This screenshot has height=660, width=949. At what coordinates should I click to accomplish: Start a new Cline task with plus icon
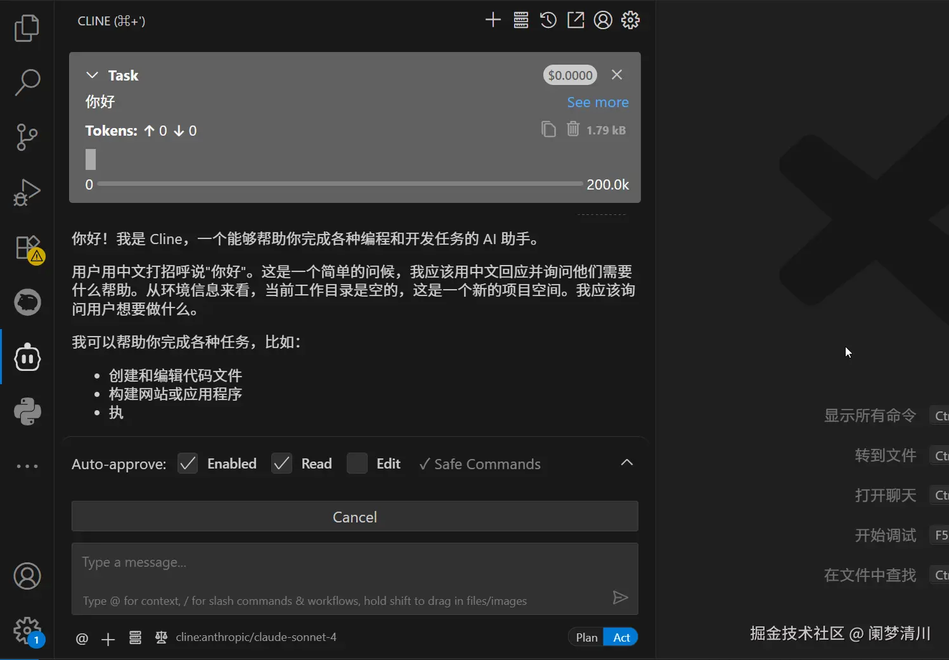[x=493, y=20]
